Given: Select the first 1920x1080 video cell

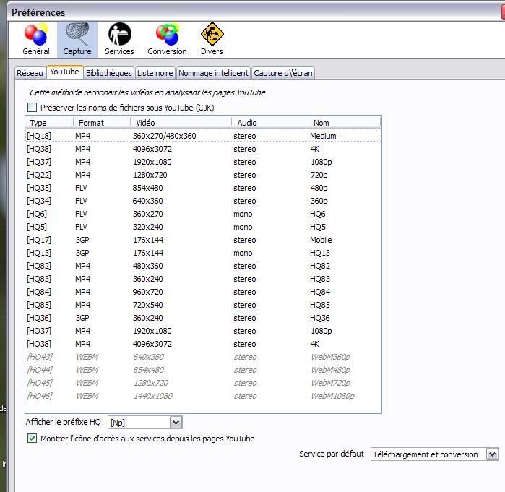Looking at the screenshot, I should tap(152, 162).
